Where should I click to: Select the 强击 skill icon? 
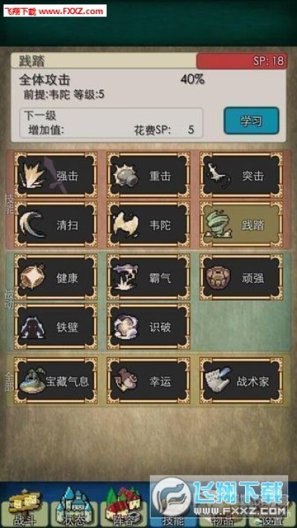point(56,175)
